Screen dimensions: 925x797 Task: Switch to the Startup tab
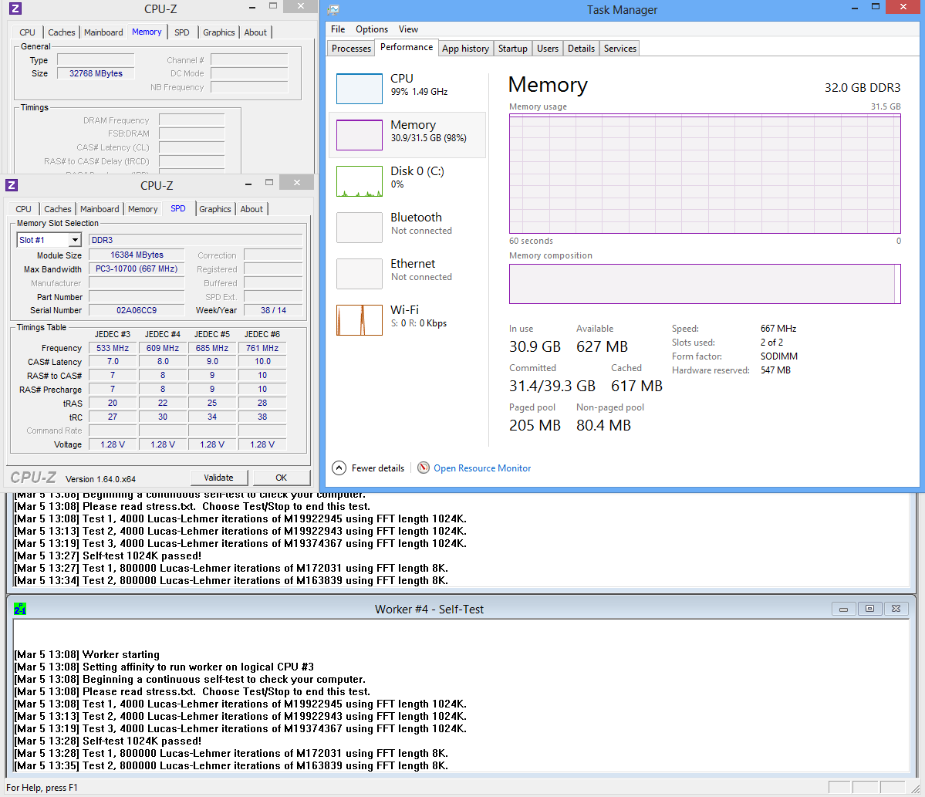pyautogui.click(x=512, y=49)
